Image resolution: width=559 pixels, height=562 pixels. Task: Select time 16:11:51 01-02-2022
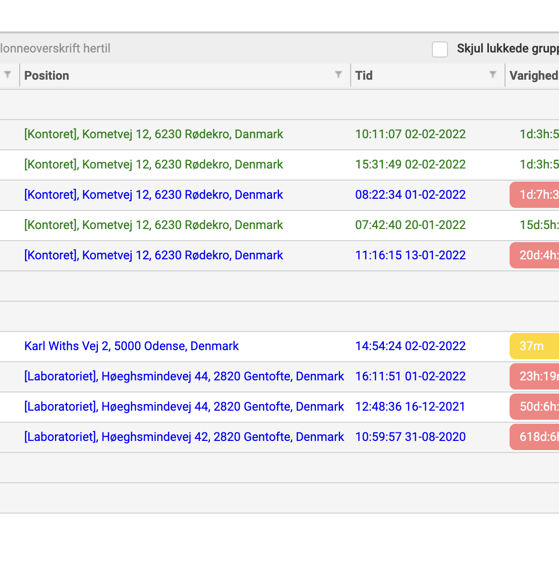(x=410, y=376)
